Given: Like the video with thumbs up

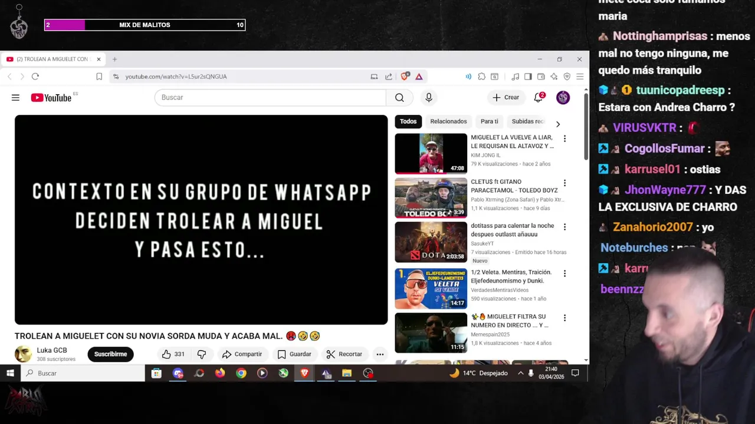Looking at the screenshot, I should pos(173,354).
